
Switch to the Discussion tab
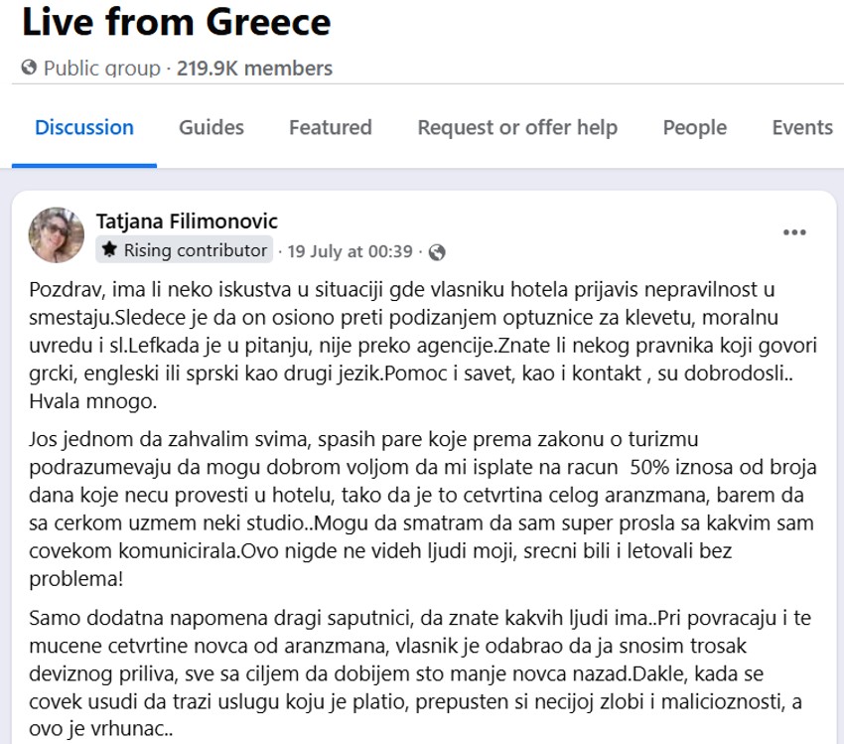point(84,127)
